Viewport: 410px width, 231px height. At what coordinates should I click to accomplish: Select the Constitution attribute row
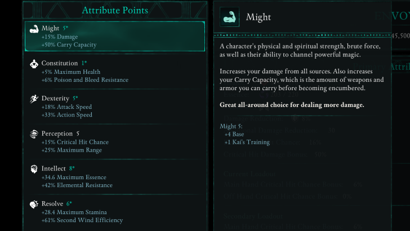pyautogui.click(x=115, y=71)
